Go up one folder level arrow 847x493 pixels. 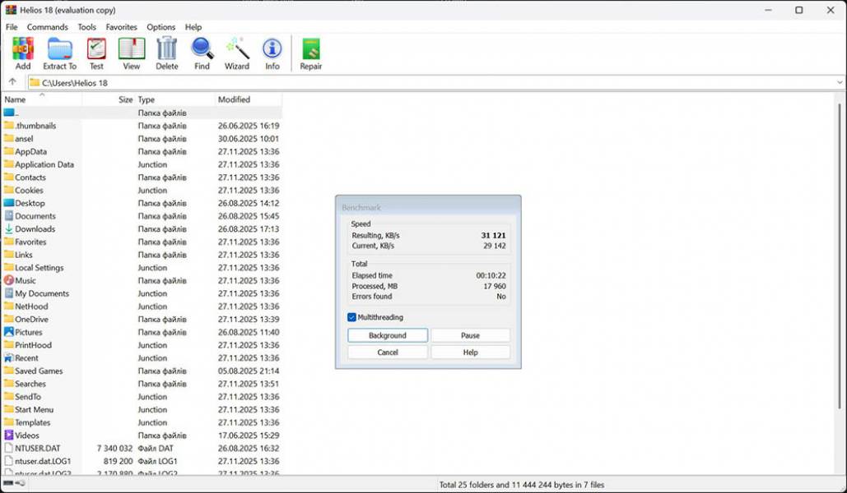[12, 82]
